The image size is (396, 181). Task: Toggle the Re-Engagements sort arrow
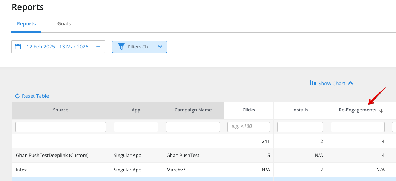(x=381, y=110)
